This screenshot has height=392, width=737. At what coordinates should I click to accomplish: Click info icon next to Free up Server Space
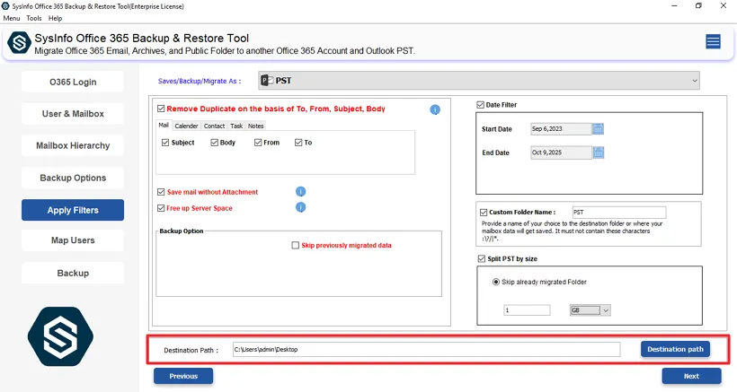tap(301, 207)
